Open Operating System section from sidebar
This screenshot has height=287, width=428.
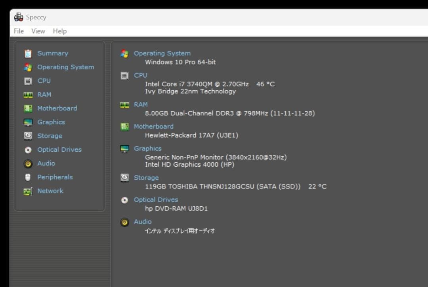coord(66,67)
